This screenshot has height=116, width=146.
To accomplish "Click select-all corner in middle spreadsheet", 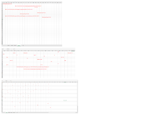I will pyautogui.click(x=2, y=51).
